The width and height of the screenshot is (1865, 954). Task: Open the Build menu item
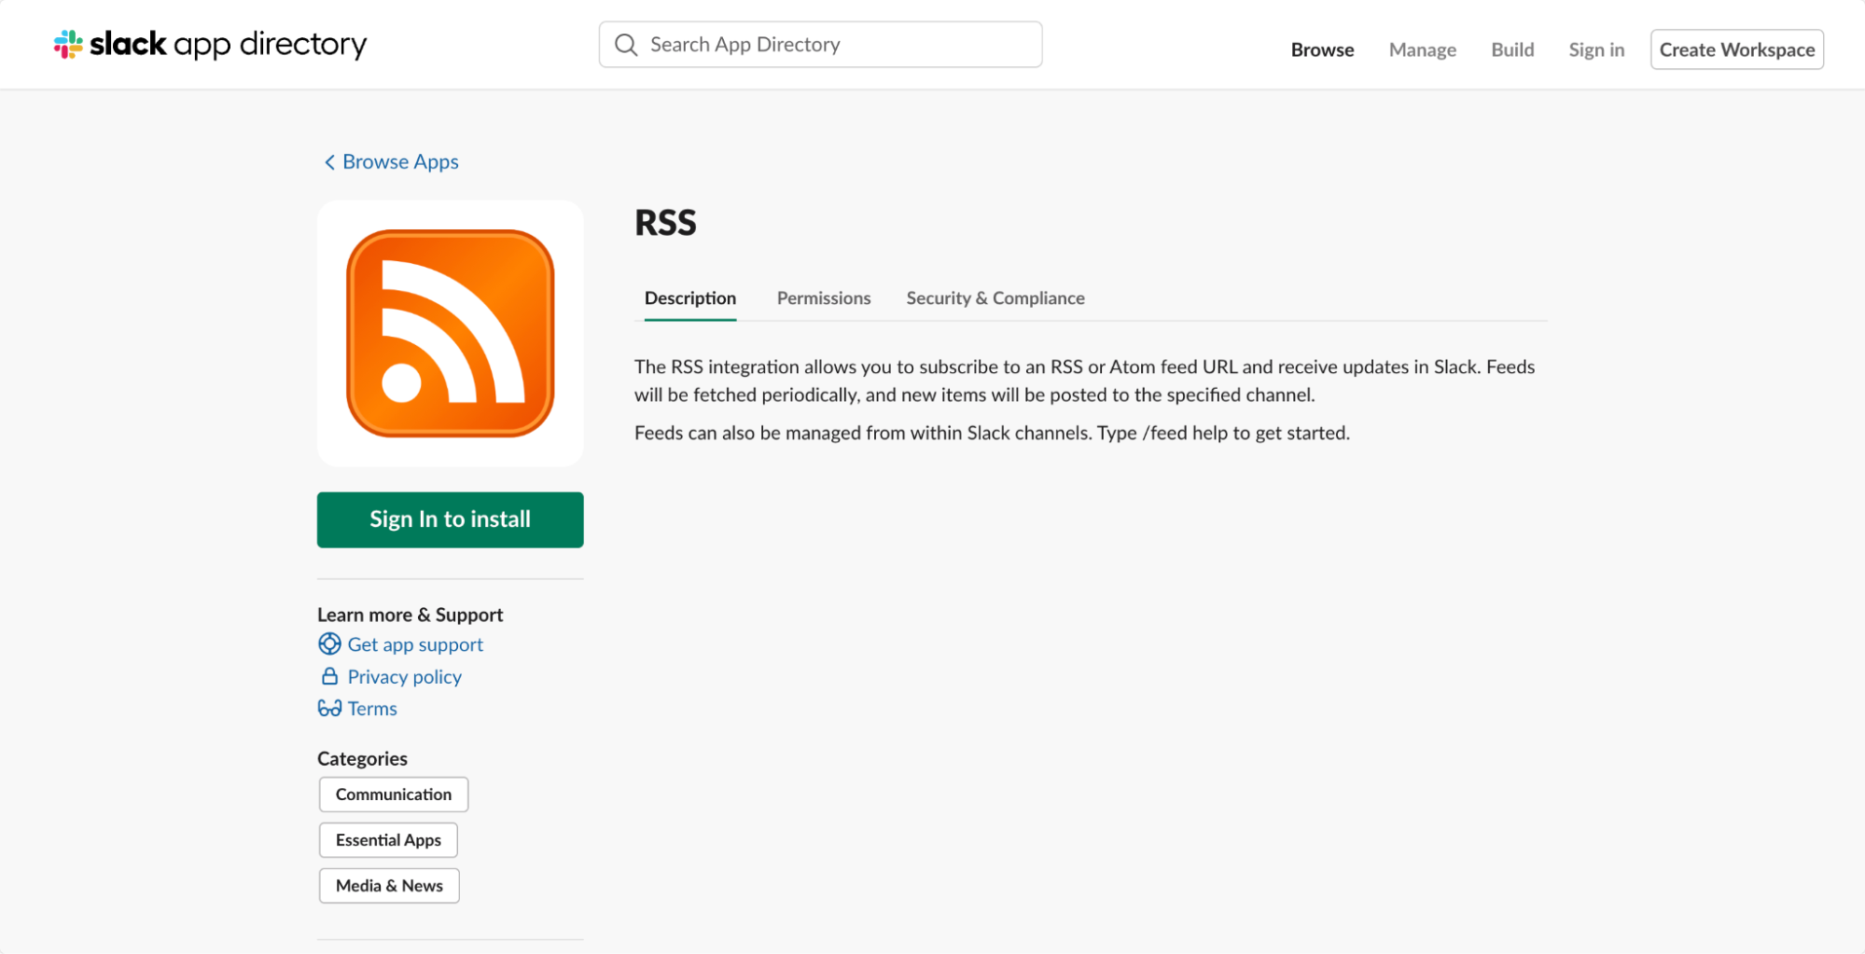tap(1512, 49)
